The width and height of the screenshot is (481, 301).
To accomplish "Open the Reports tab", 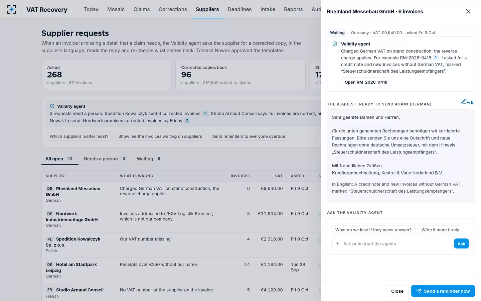I will pyautogui.click(x=293, y=9).
